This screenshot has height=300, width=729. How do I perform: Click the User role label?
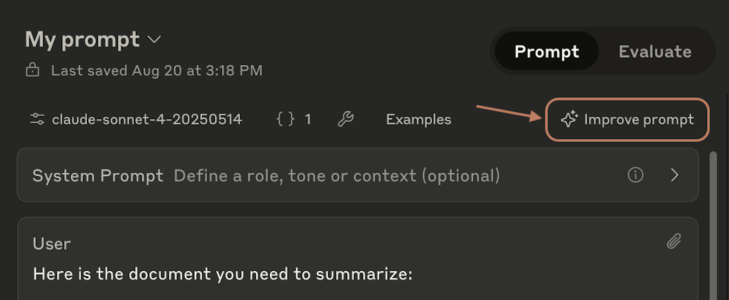tap(52, 243)
